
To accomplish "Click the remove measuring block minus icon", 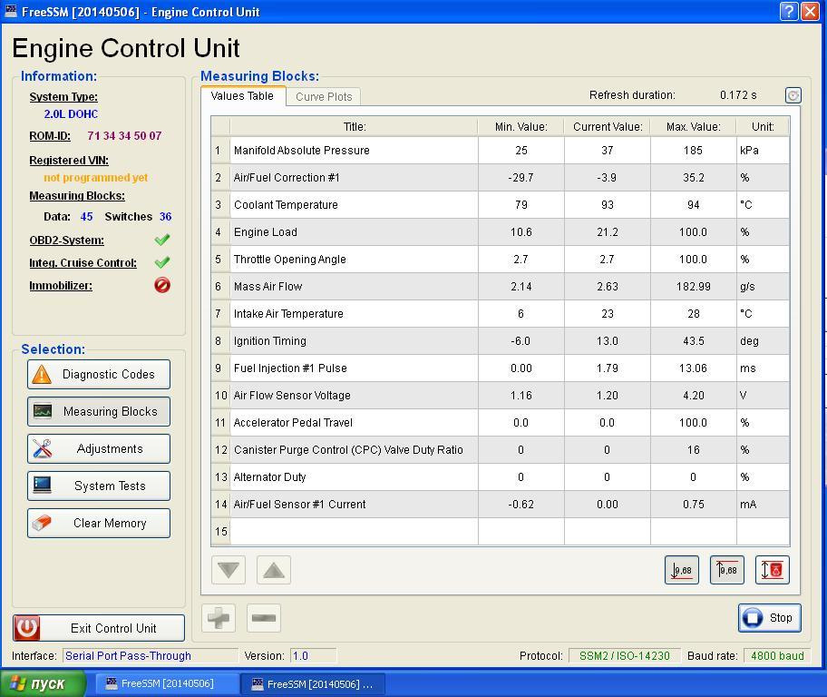I will pos(264,618).
